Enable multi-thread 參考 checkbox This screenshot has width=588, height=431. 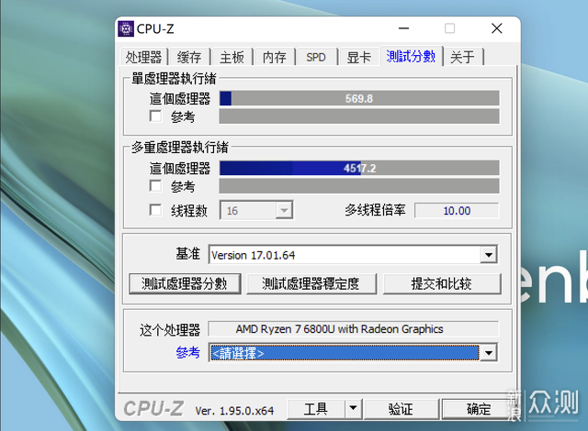point(155,185)
